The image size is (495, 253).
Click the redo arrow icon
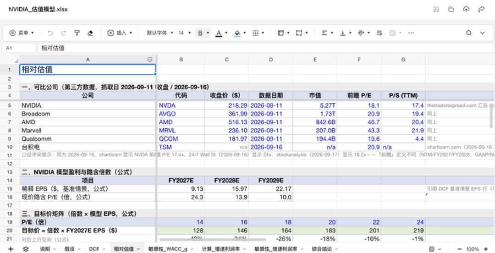(63, 33)
